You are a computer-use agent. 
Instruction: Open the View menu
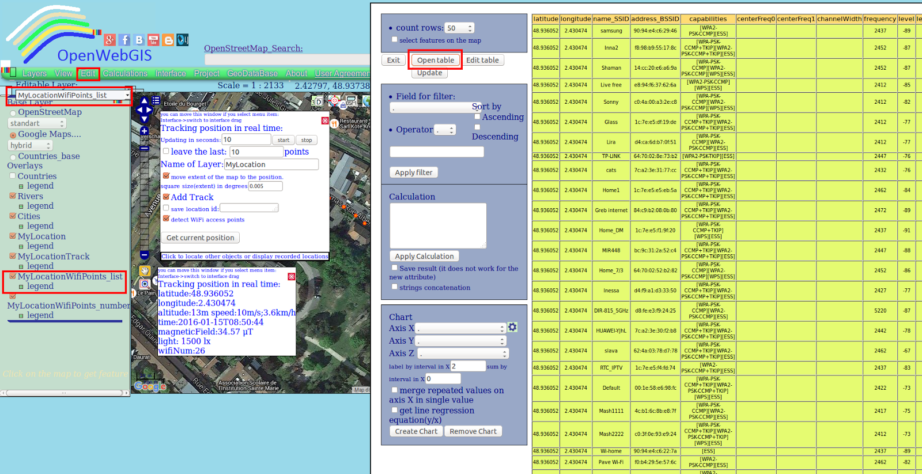click(63, 73)
